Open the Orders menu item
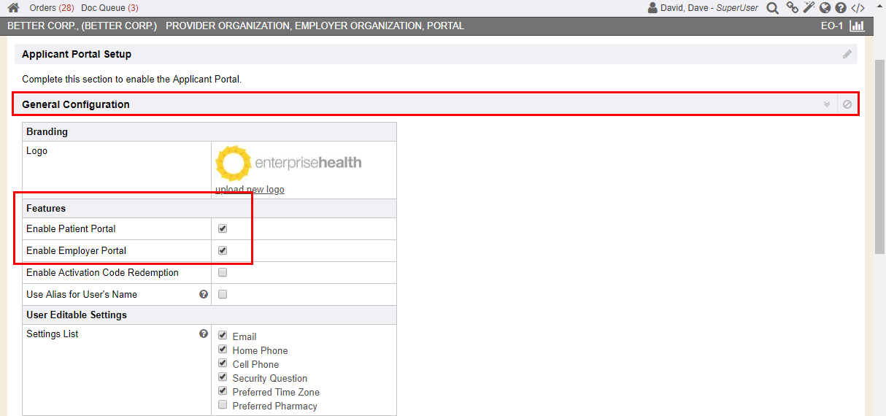Screen dimensions: 886x416 [50, 8]
